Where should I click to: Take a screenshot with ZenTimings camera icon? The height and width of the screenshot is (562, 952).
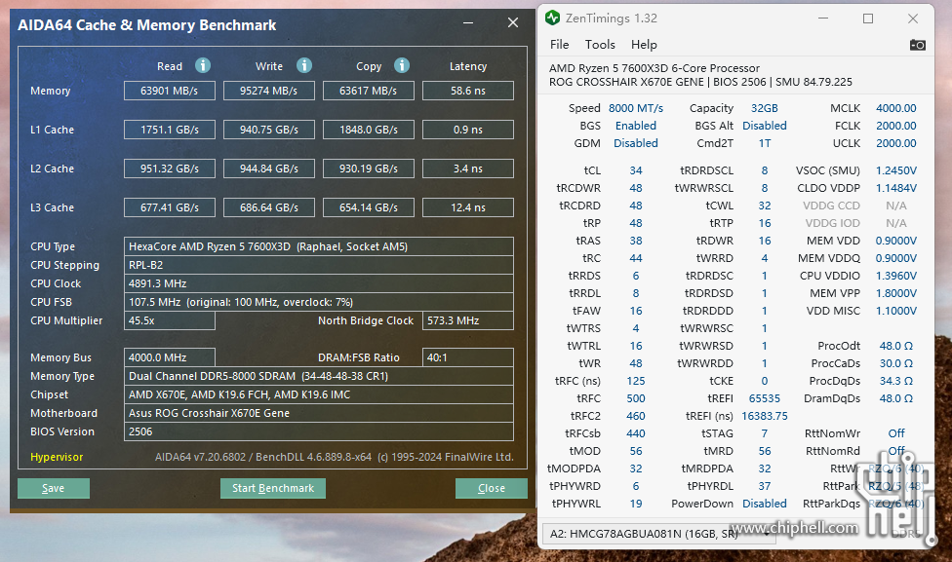pyautogui.click(x=918, y=45)
